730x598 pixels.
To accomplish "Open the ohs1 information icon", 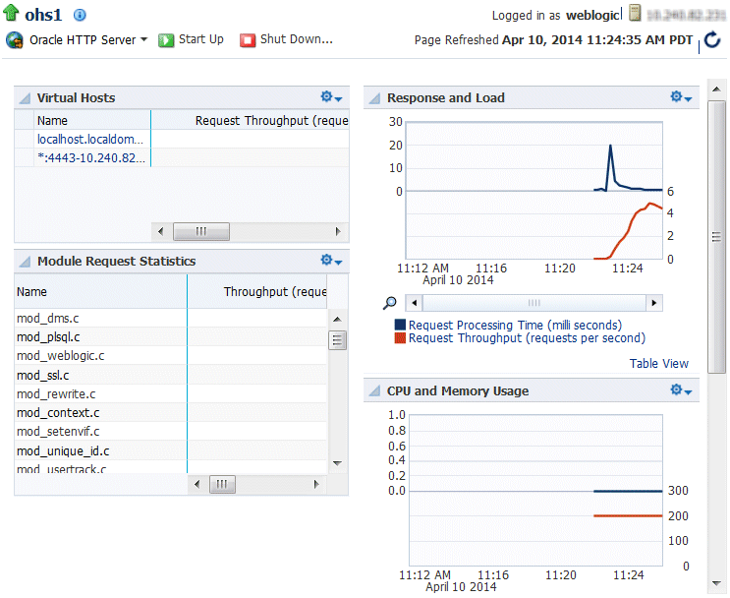I will tap(80, 15).
